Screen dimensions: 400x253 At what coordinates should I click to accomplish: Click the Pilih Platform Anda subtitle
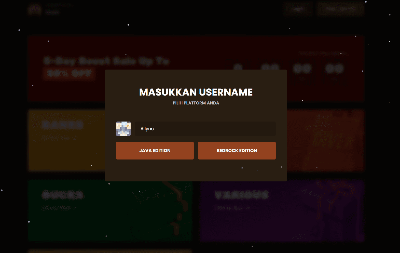click(x=196, y=103)
